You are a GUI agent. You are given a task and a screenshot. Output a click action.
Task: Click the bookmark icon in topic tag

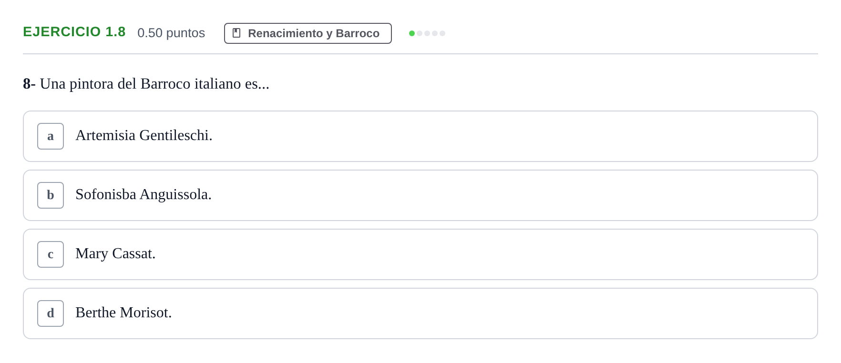pos(236,33)
